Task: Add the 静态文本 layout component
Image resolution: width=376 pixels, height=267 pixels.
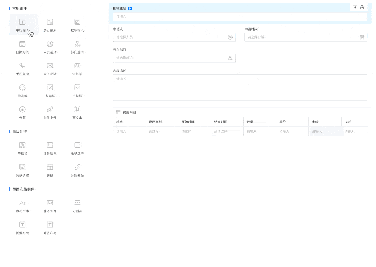Action: (x=23, y=206)
